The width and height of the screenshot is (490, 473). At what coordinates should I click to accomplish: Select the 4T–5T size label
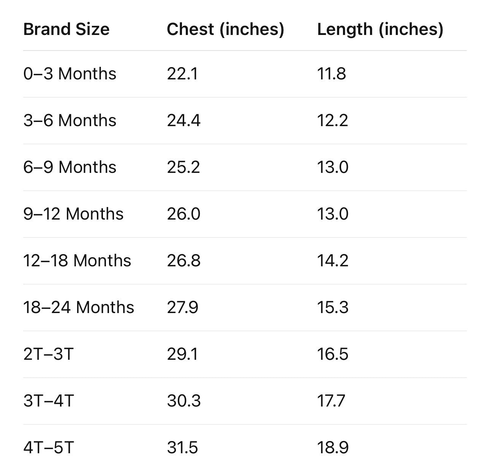pyautogui.click(x=48, y=448)
